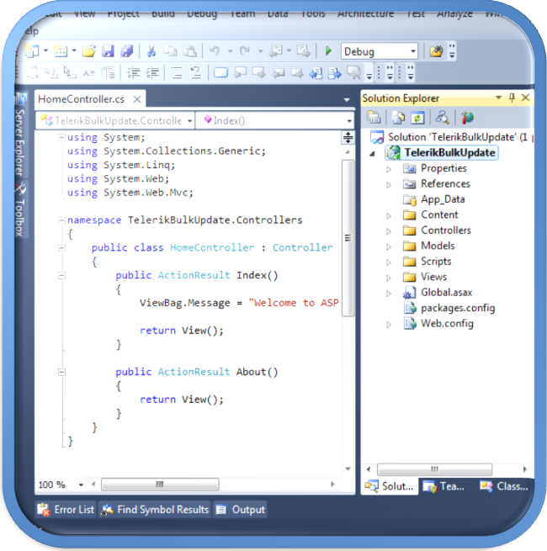547x551 pixels.
Task: Click Show All Files in Solution Explorer
Action: click(x=398, y=118)
